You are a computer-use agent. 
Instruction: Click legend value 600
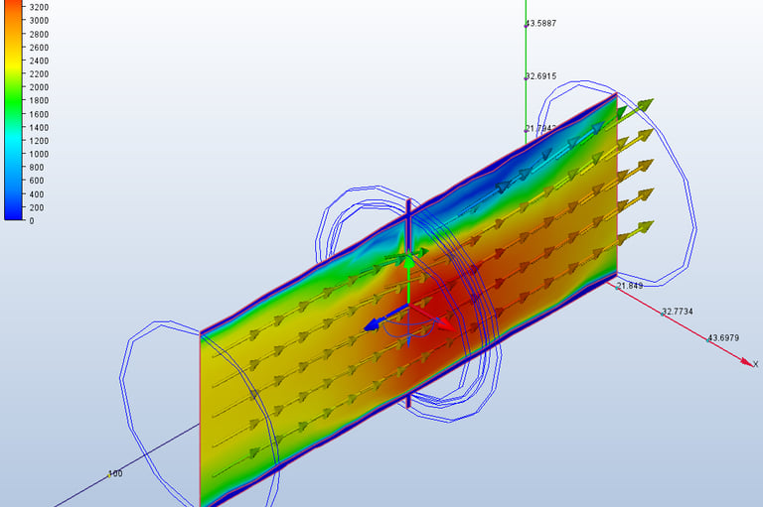37,181
